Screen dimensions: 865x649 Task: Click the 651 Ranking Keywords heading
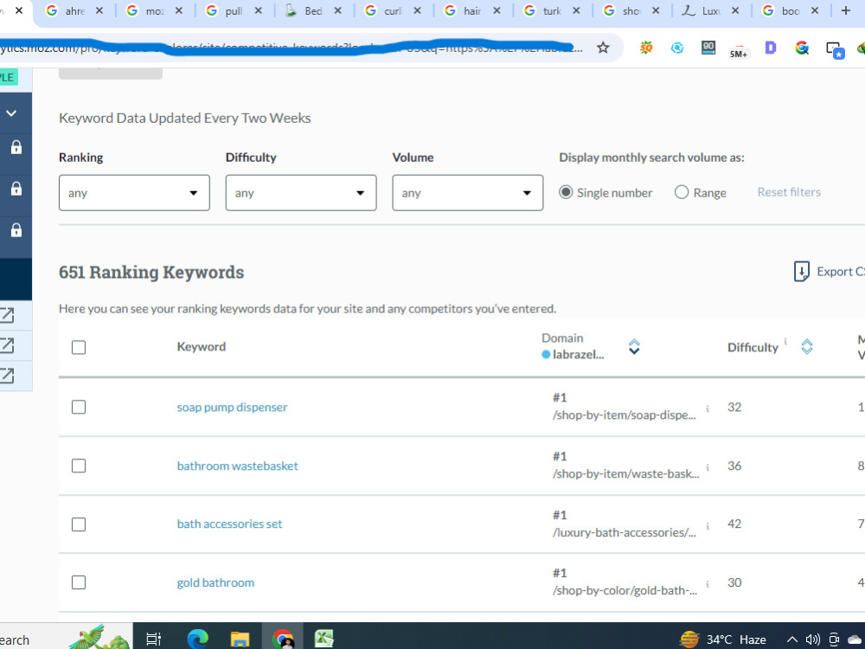click(151, 272)
